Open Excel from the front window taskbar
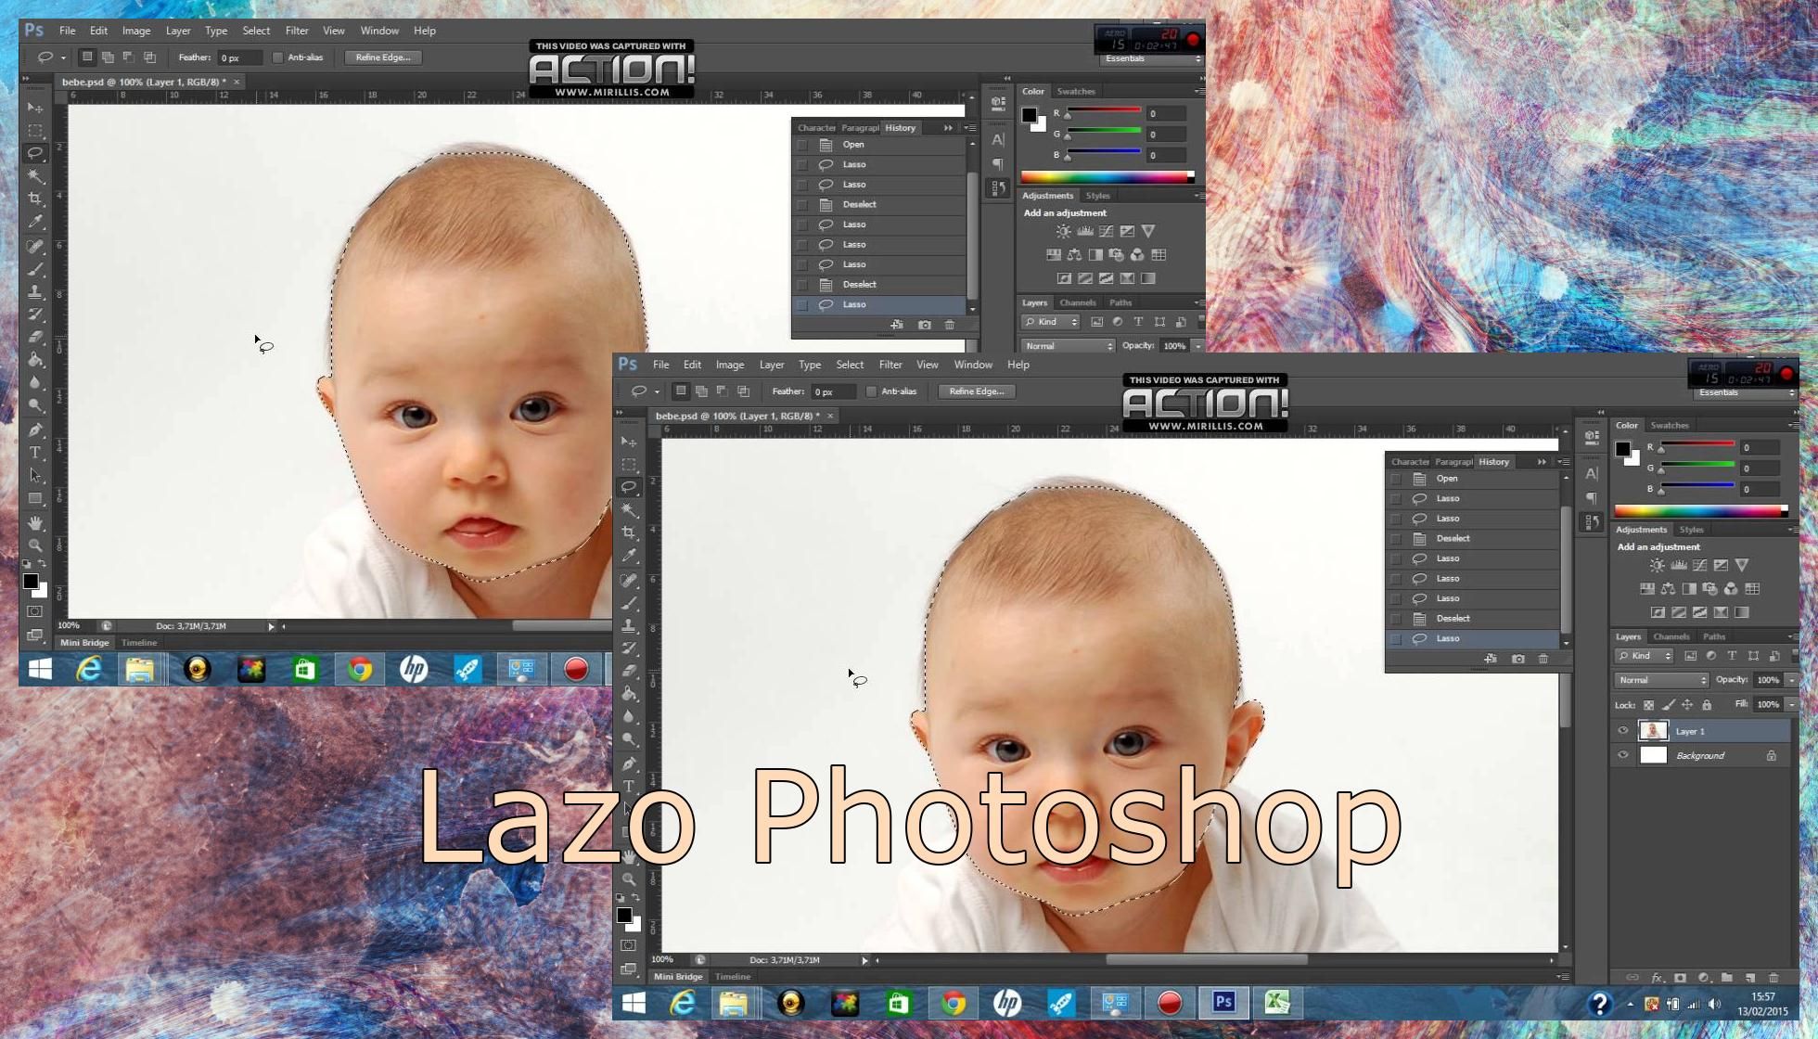 coord(1277,1003)
